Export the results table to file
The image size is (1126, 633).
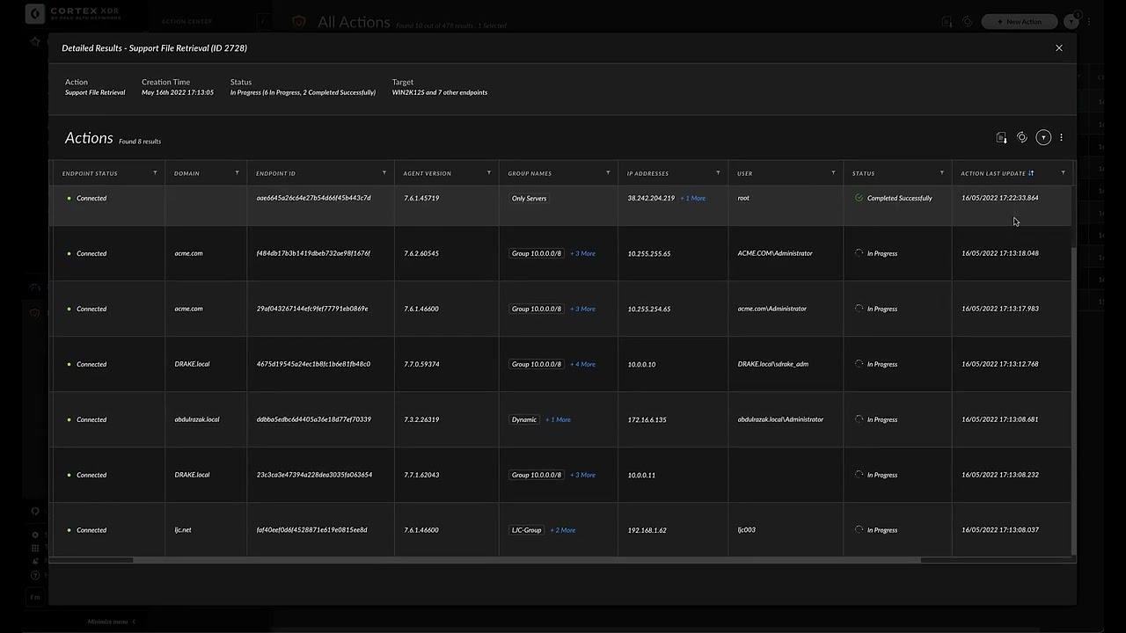point(1001,138)
